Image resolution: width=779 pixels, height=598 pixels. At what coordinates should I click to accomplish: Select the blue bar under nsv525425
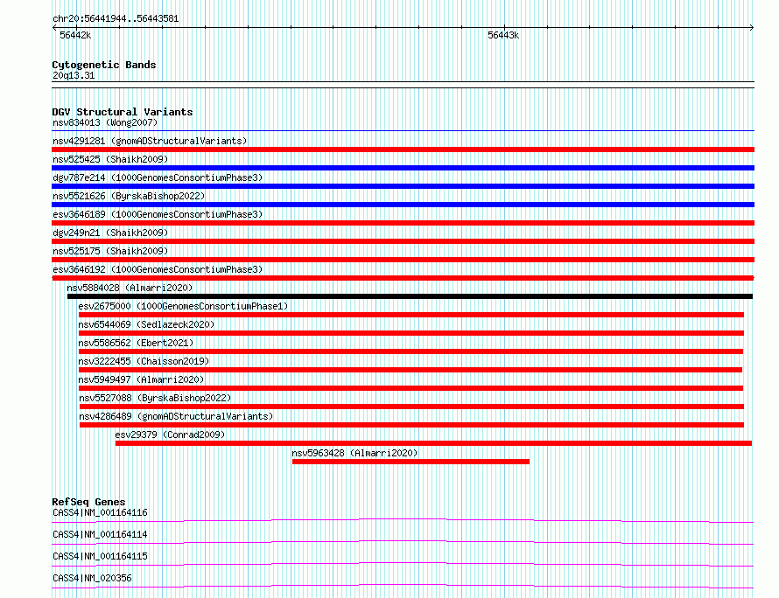tap(403, 168)
